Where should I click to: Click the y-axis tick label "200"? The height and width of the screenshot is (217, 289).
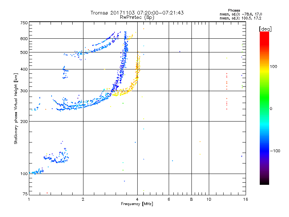tap(24, 121)
